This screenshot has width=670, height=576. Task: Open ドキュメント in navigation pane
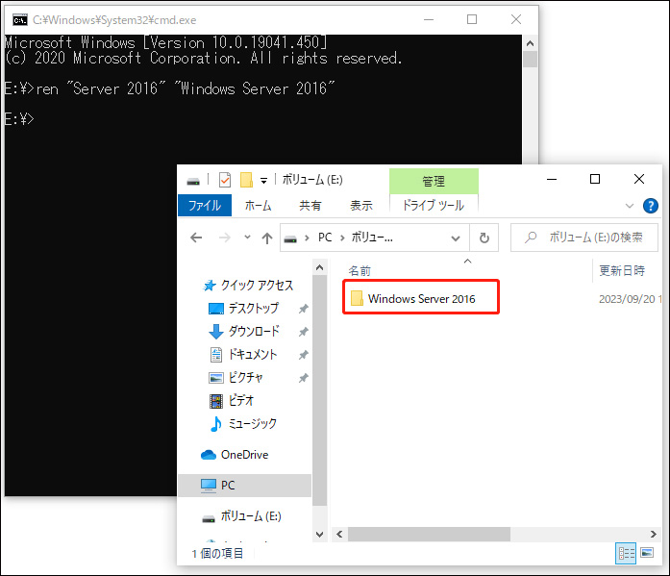pos(253,354)
